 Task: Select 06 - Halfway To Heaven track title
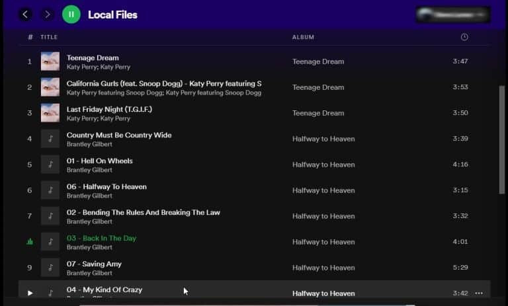106,186
